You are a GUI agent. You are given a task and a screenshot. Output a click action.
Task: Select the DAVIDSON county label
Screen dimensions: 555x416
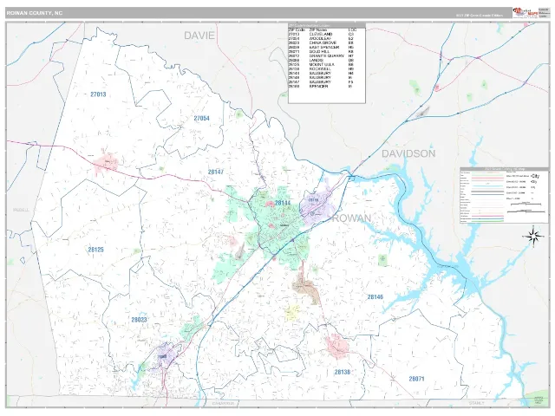408,153
